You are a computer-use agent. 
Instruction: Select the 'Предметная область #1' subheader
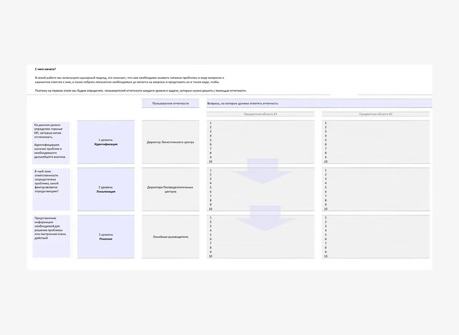coord(260,114)
